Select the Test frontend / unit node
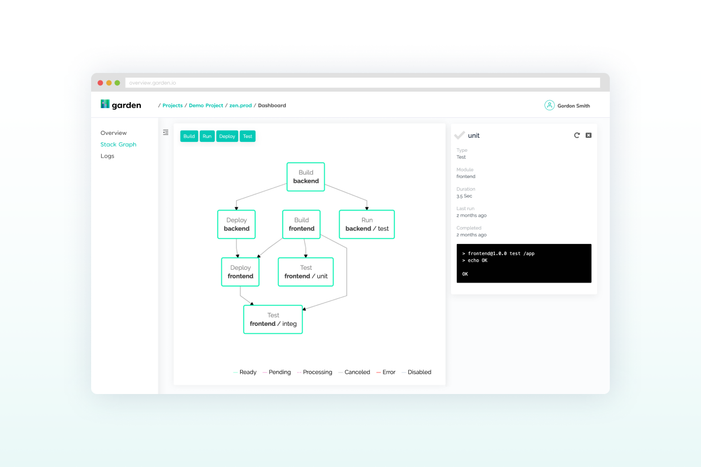This screenshot has height=467, width=701. (x=306, y=272)
